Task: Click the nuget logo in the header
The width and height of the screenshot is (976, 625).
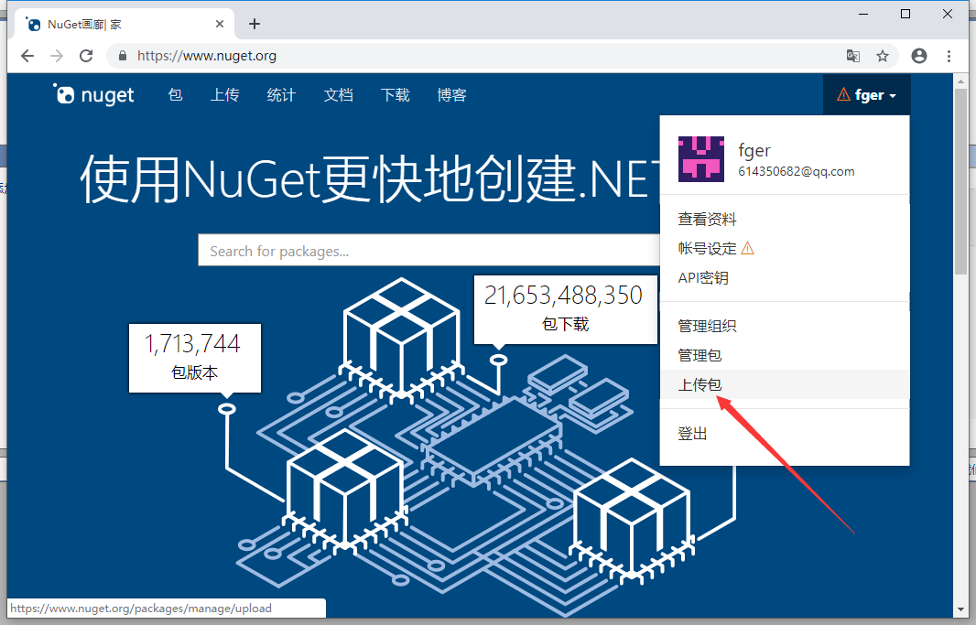Action: tap(93, 94)
